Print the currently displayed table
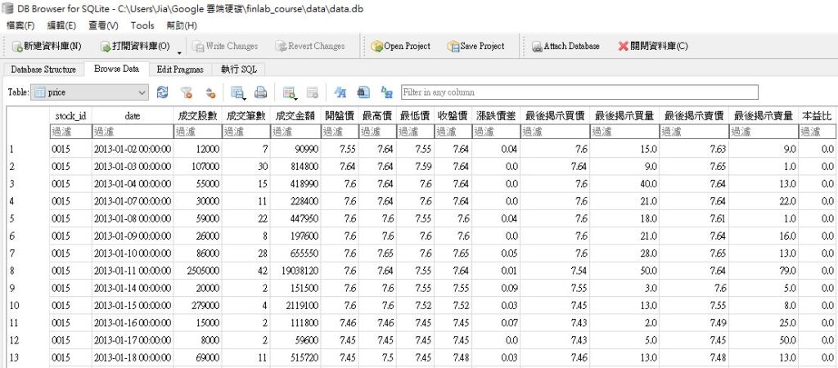This screenshot has height=368, width=838. pyautogui.click(x=260, y=92)
